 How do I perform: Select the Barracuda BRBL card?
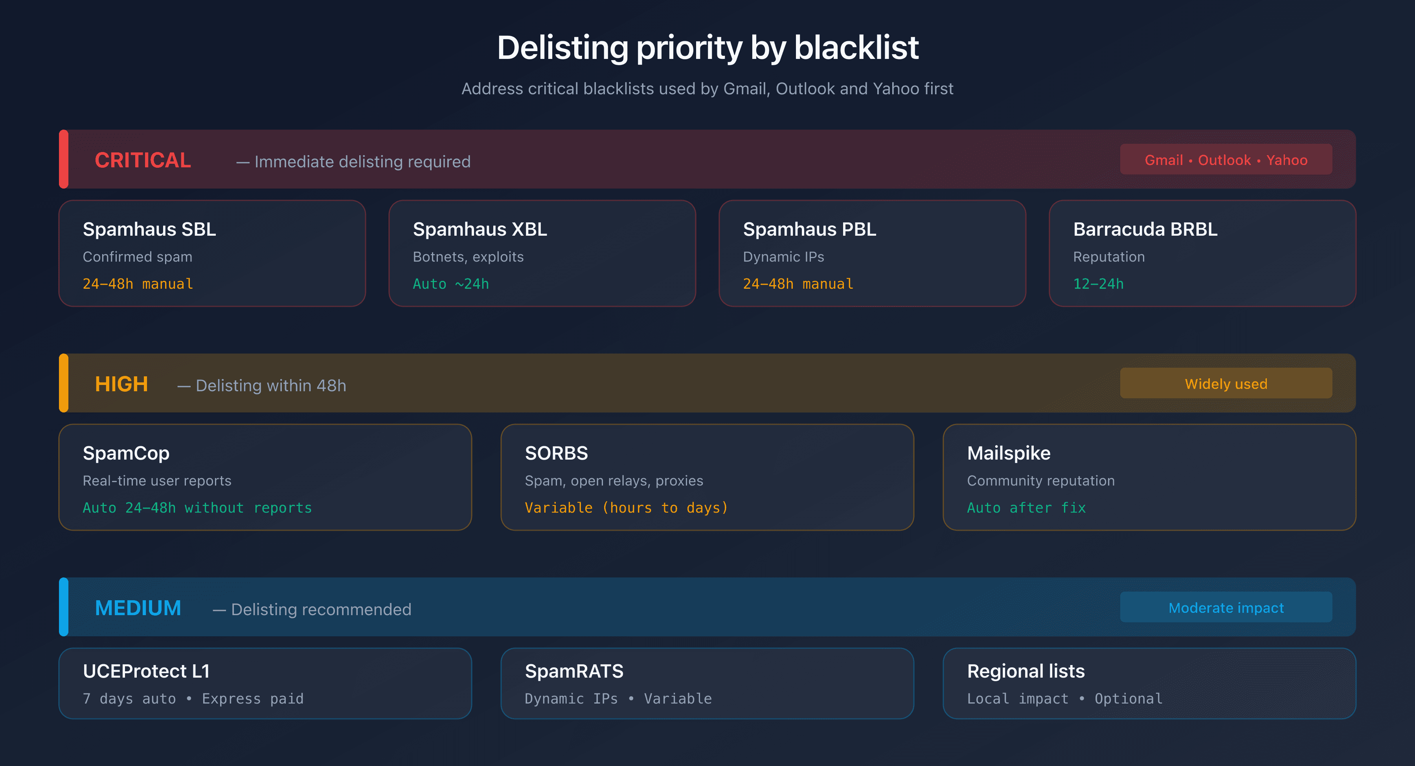point(1203,253)
